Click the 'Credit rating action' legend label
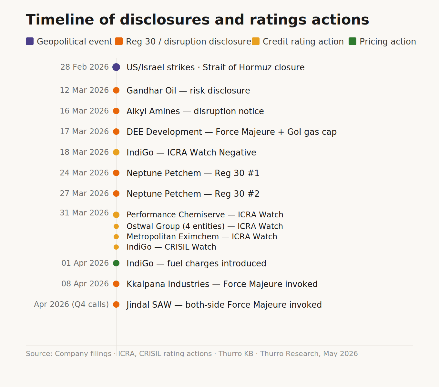The width and height of the screenshot is (439, 387). (303, 42)
